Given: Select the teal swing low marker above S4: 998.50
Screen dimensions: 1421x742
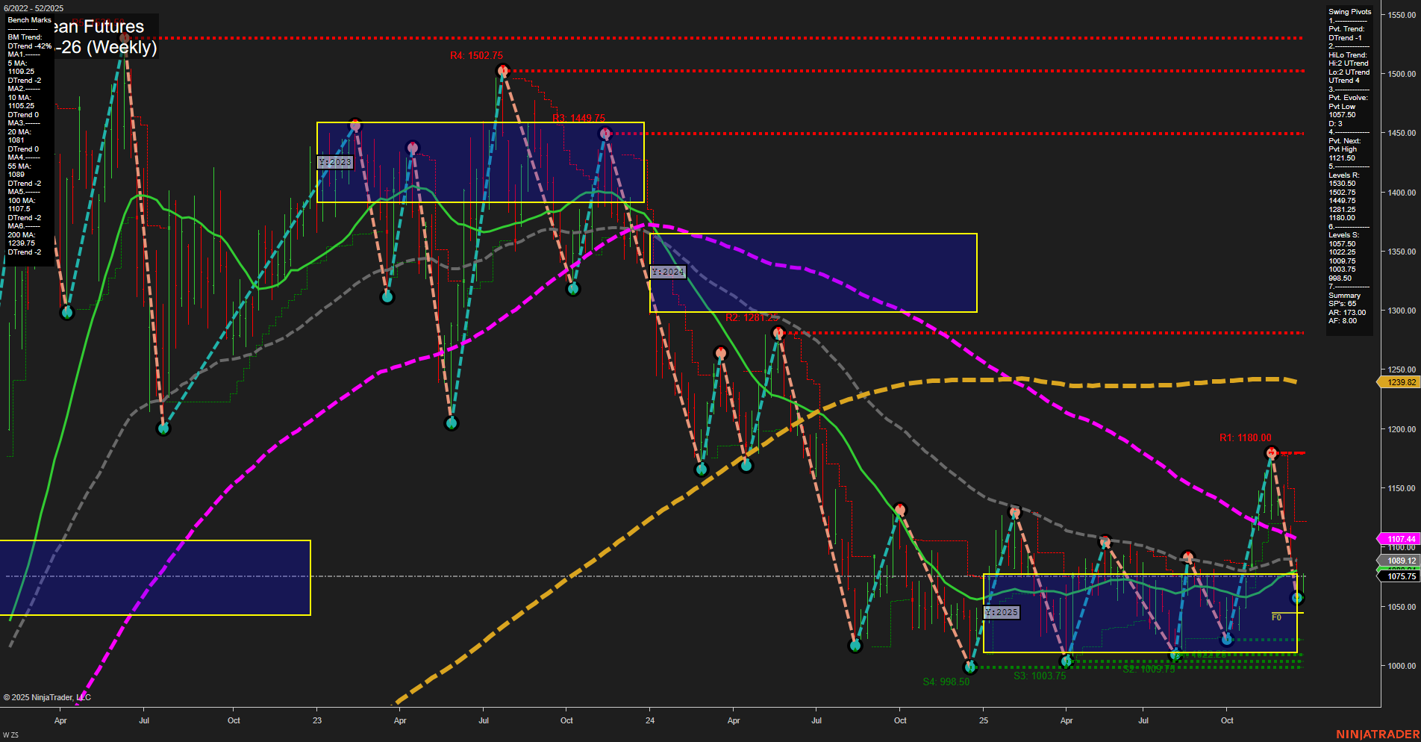Looking at the screenshot, I should [x=970, y=668].
